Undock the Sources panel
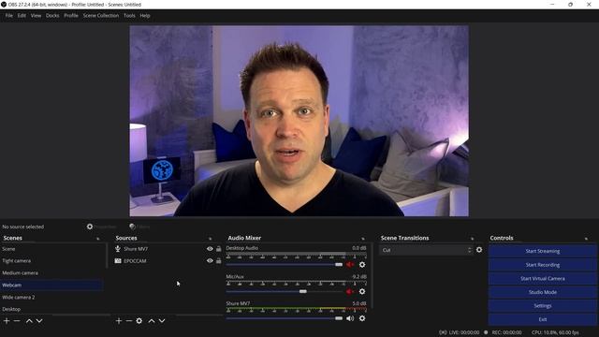This screenshot has height=337, width=599. point(210,239)
